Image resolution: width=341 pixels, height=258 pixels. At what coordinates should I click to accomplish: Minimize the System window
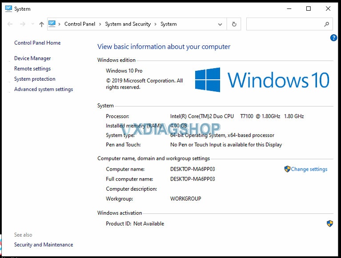289,9
